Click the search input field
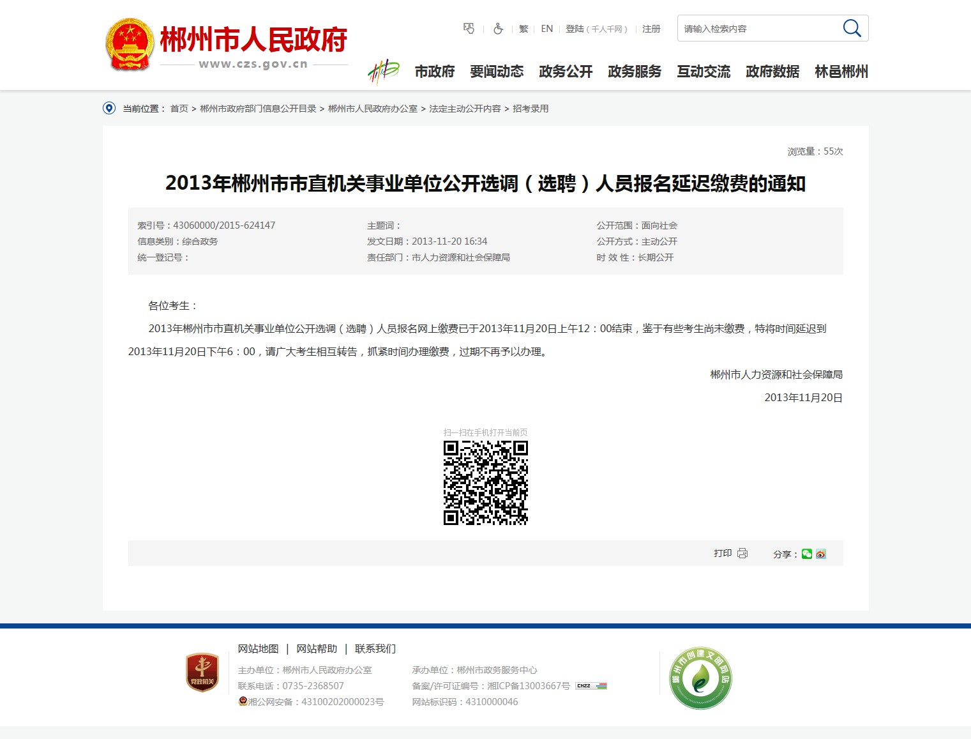This screenshot has width=971, height=739. [756, 29]
